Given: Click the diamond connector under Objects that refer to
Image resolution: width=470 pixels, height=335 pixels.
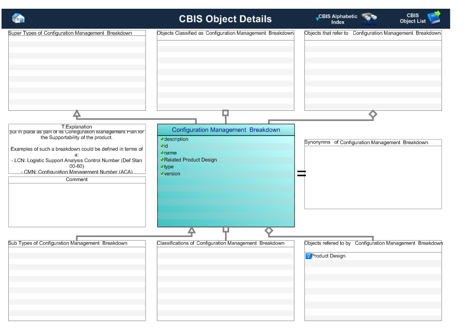Looking at the screenshot, I should [373, 114].
